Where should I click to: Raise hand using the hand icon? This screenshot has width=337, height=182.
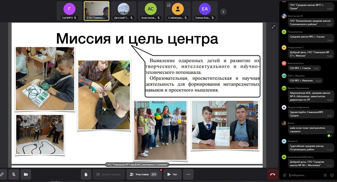coord(86,175)
